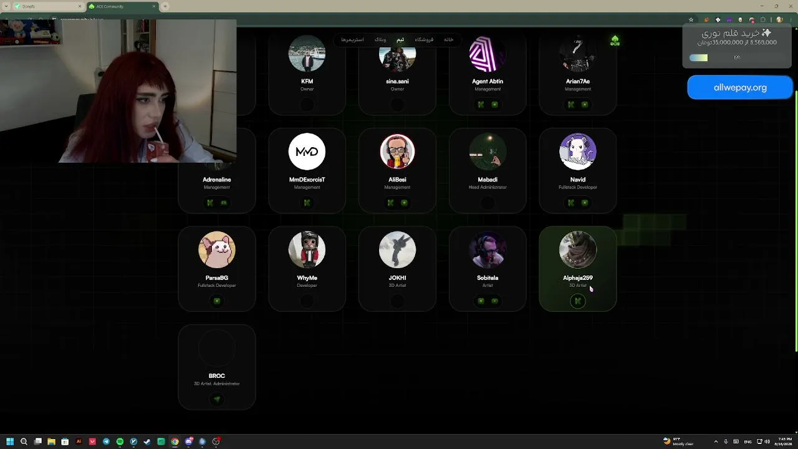This screenshot has width=798, height=449.
Task: Click Sobitala's avatar
Action: [488, 249]
